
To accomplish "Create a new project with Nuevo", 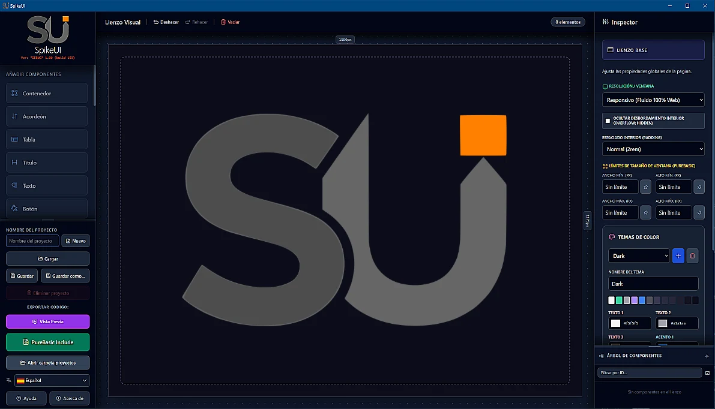I will click(75, 241).
